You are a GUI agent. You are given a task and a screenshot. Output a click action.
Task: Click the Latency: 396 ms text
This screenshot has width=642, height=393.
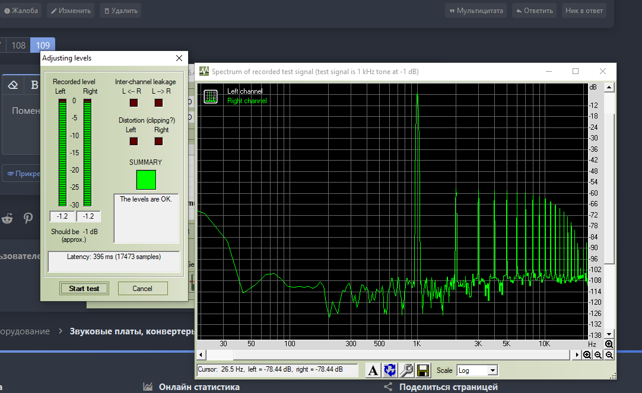[x=114, y=257]
